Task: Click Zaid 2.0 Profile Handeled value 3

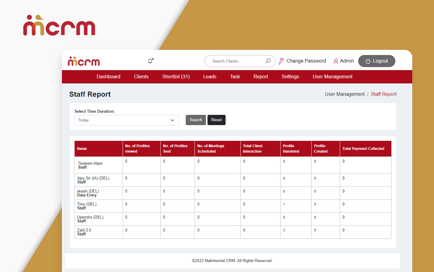Action: (x=284, y=230)
